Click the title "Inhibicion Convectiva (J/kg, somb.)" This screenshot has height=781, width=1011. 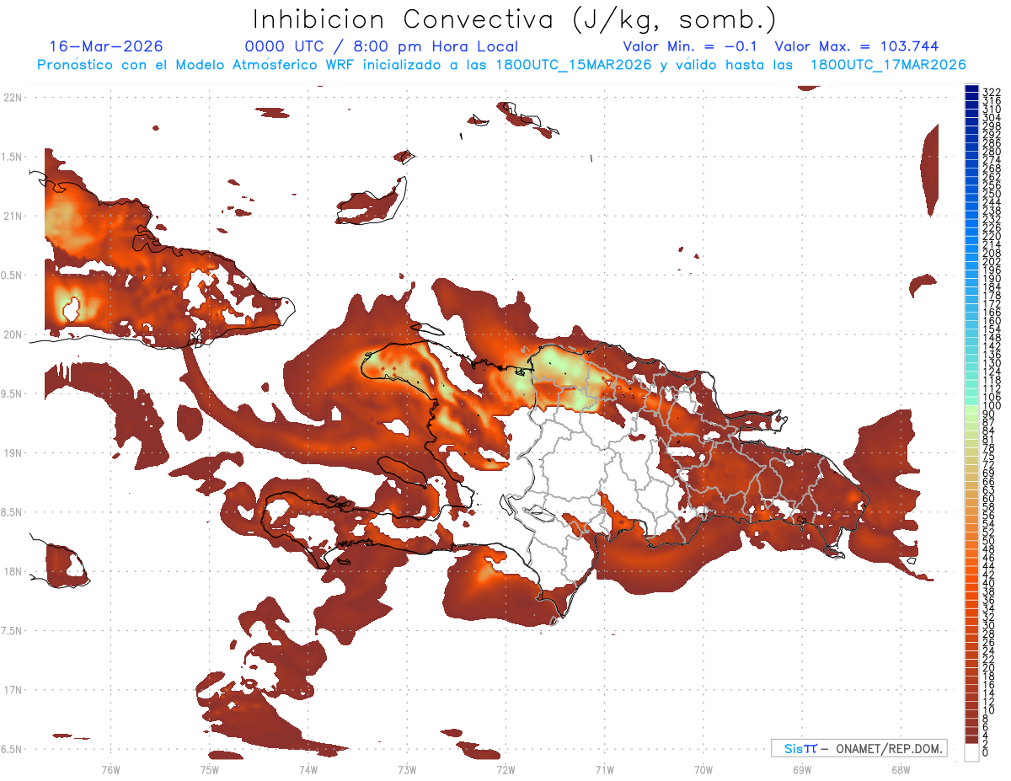[514, 19]
